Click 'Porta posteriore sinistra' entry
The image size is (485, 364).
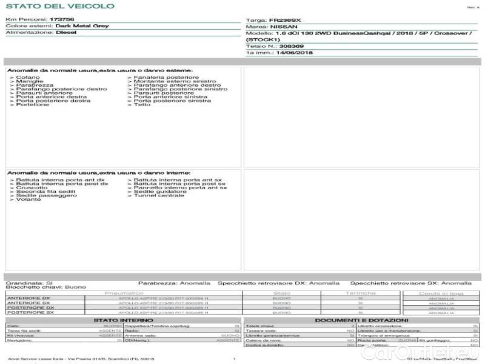(x=172, y=101)
